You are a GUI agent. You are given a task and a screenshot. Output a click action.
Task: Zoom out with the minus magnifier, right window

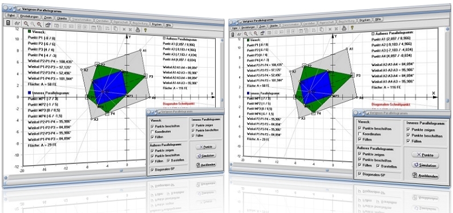256,33
